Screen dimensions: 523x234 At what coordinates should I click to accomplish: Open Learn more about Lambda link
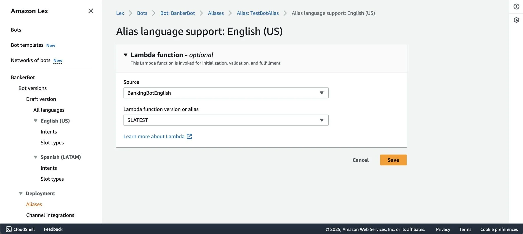154,137
